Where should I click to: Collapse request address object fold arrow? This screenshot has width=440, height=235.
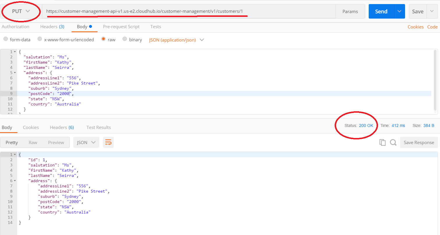[x=15, y=73]
